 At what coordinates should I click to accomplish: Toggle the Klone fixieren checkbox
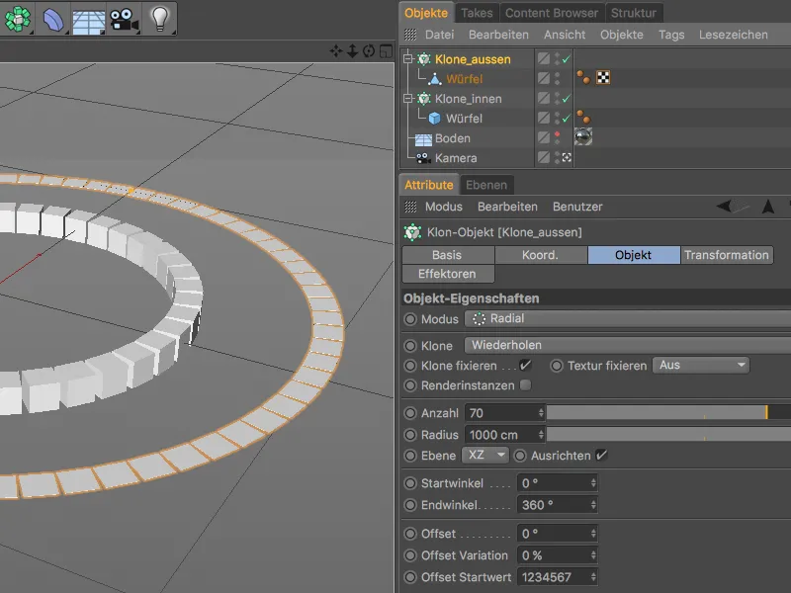525,365
